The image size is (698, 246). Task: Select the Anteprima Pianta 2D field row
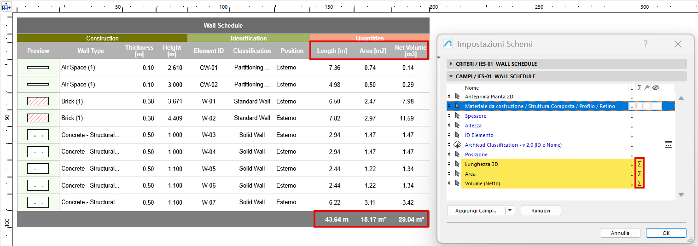click(x=489, y=97)
